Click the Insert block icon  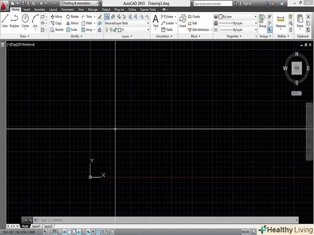point(183,20)
